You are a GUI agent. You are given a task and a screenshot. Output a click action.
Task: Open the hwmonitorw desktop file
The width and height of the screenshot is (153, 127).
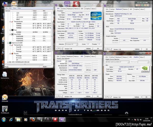tap(5, 75)
